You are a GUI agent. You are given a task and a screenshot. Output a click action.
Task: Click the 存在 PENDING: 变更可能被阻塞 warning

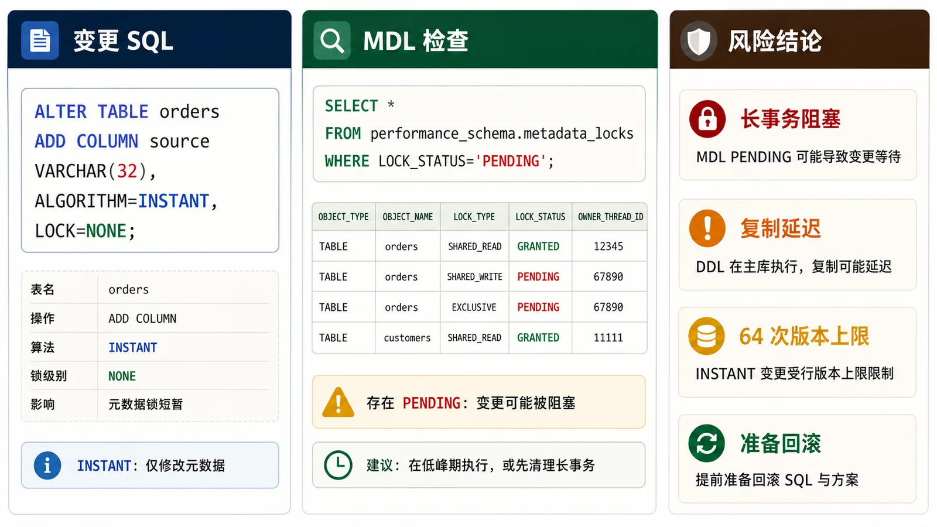(479, 402)
